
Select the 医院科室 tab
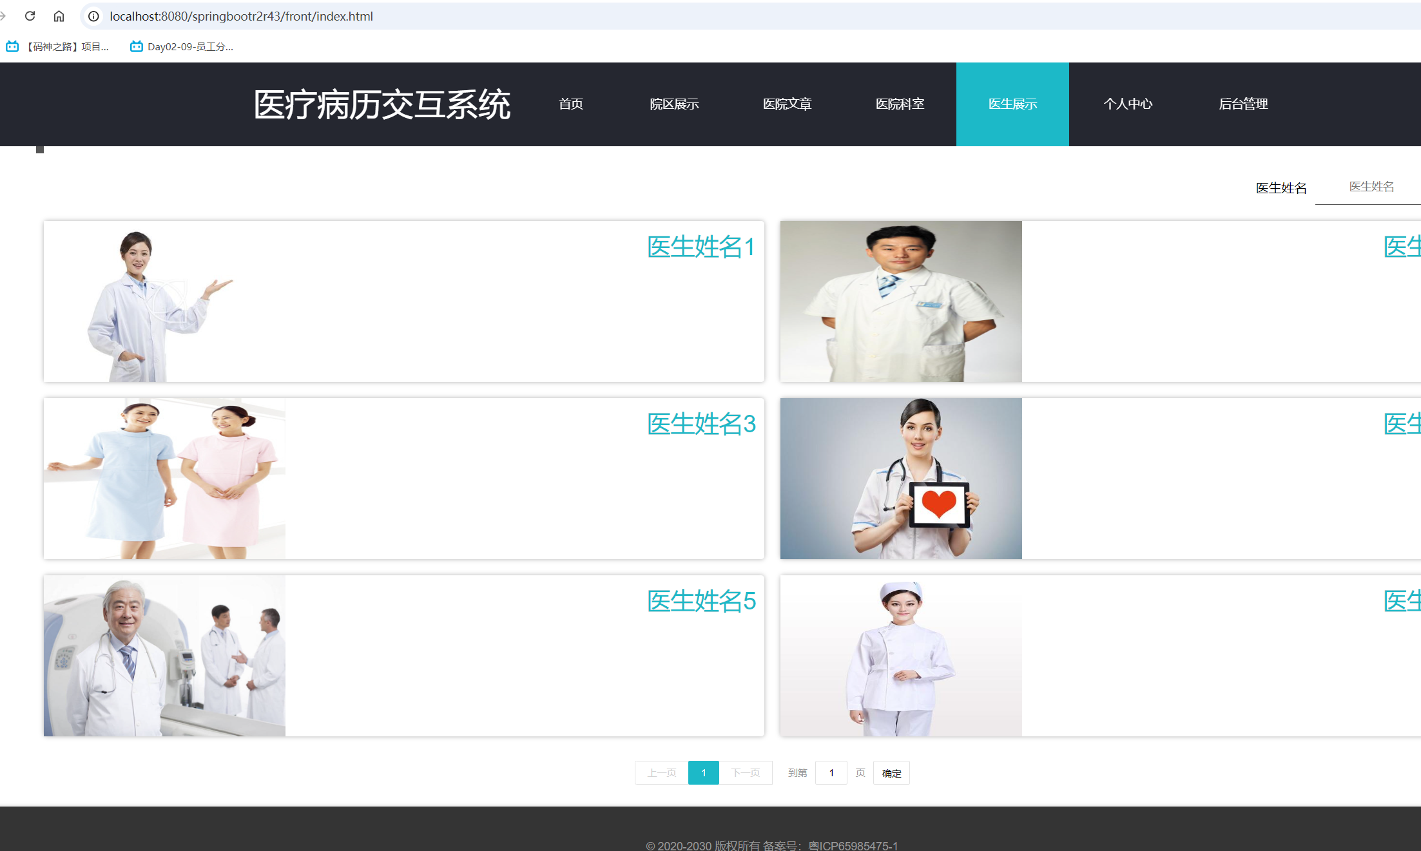(x=900, y=104)
